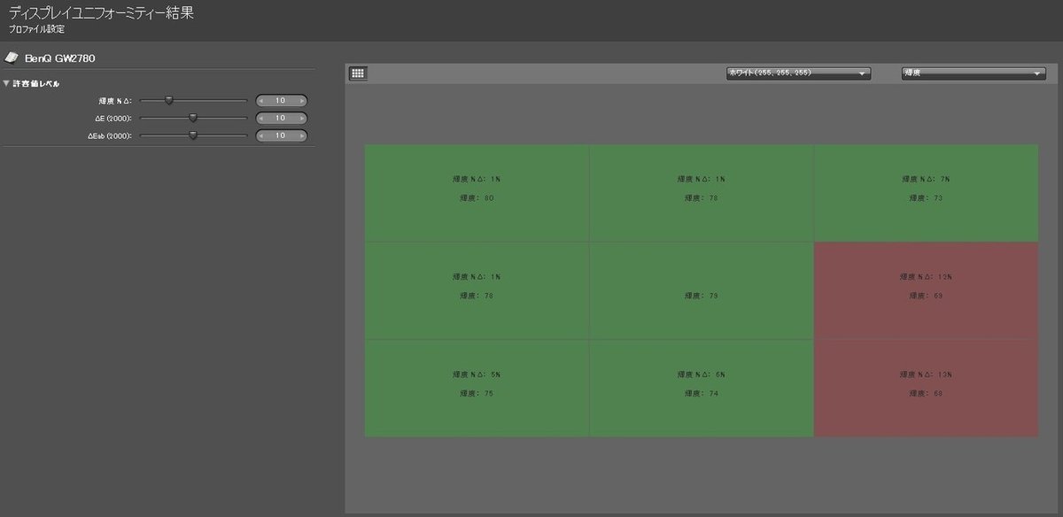
Task: Increase the 輝度 %Δ value with right arrow
Action: 301,100
